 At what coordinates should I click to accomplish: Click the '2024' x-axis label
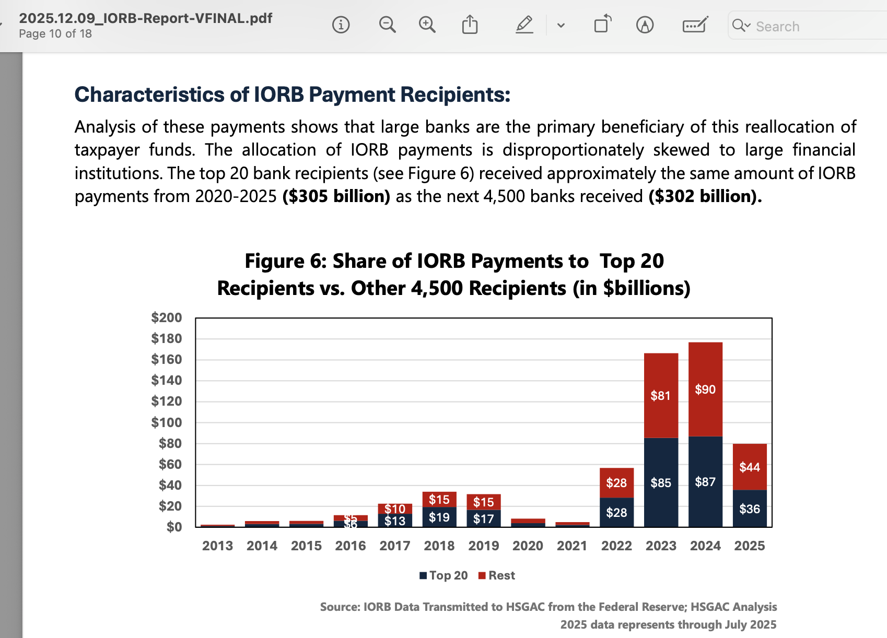(x=705, y=546)
